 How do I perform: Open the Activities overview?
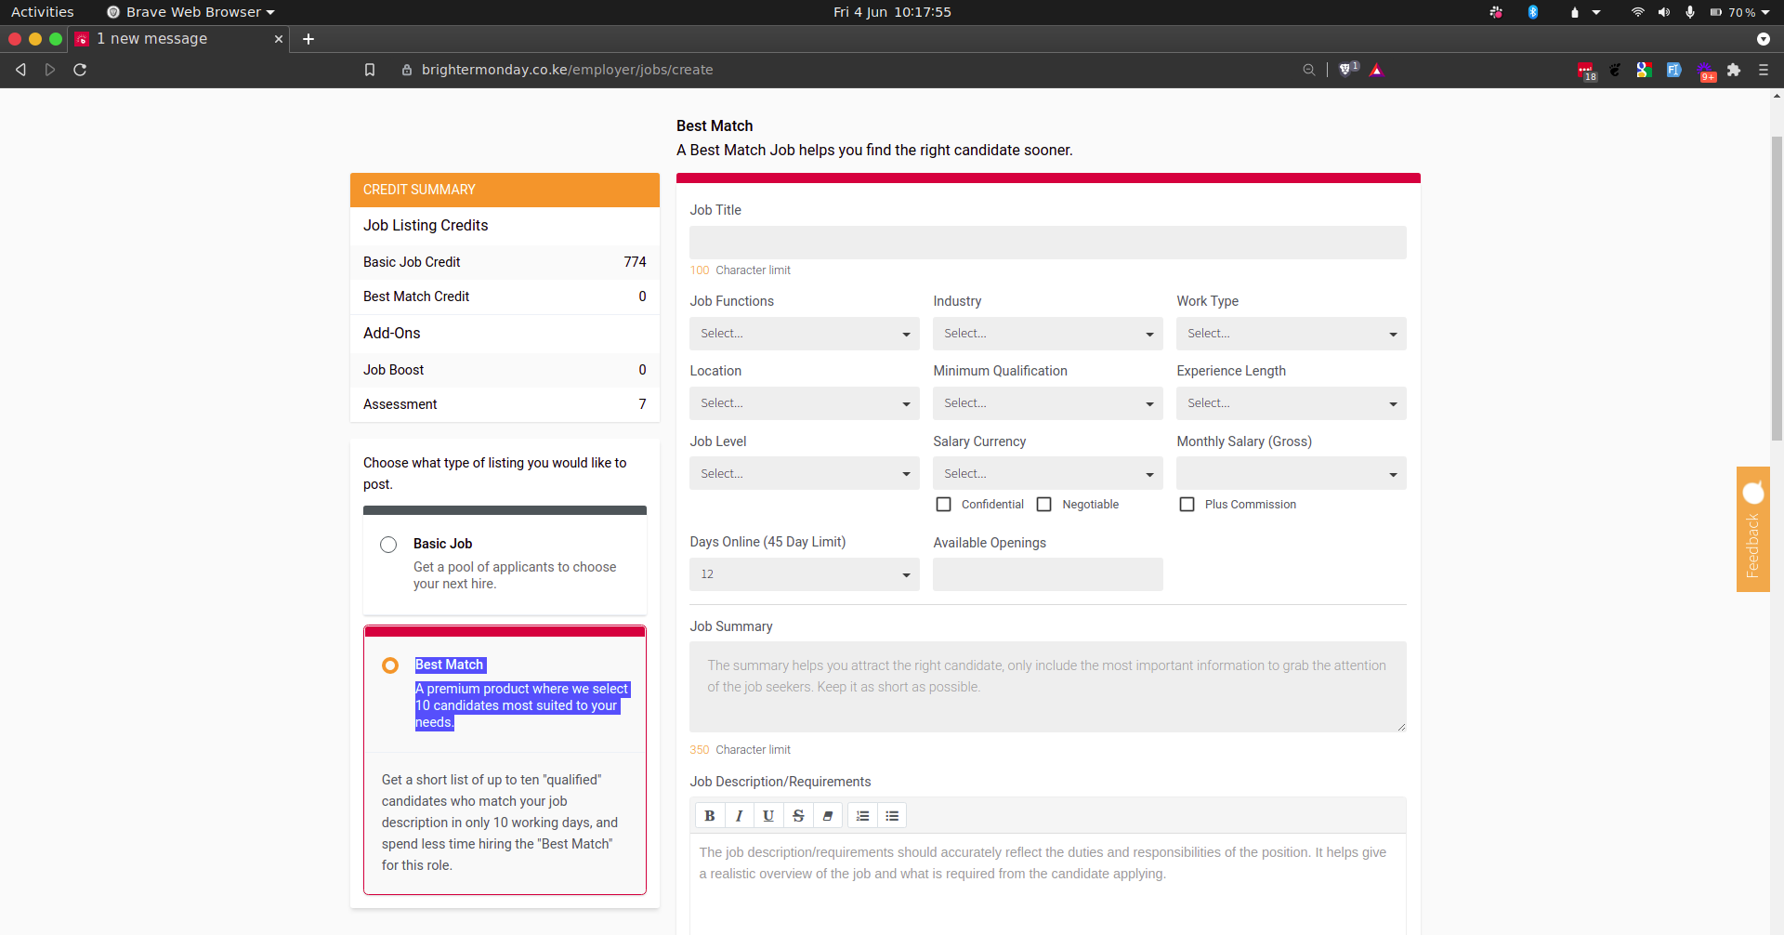[x=43, y=12]
